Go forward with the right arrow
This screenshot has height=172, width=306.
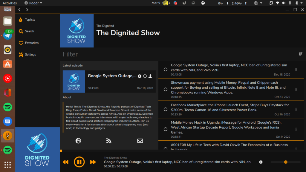(x=27, y=10)
